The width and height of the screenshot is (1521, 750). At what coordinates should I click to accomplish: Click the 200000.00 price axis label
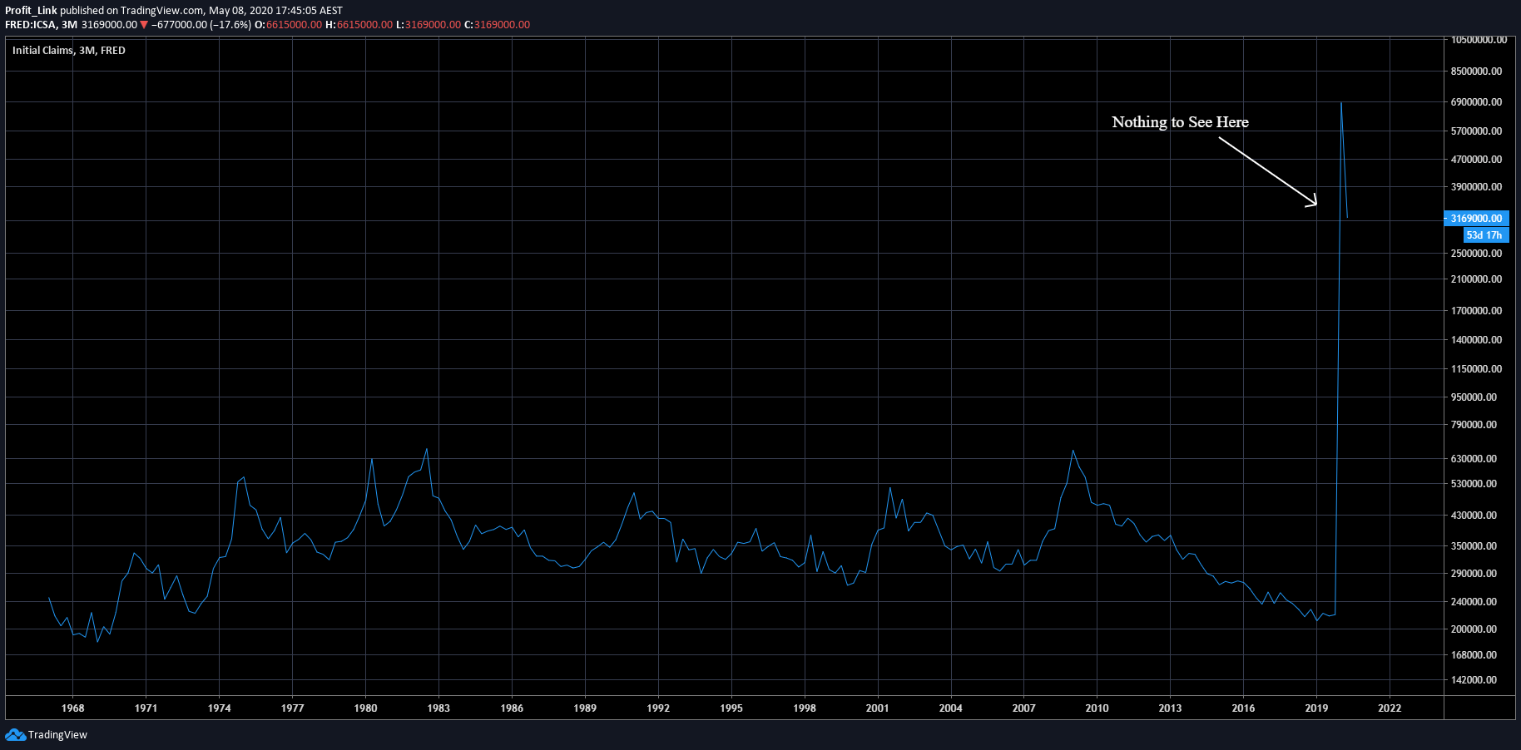(1474, 629)
